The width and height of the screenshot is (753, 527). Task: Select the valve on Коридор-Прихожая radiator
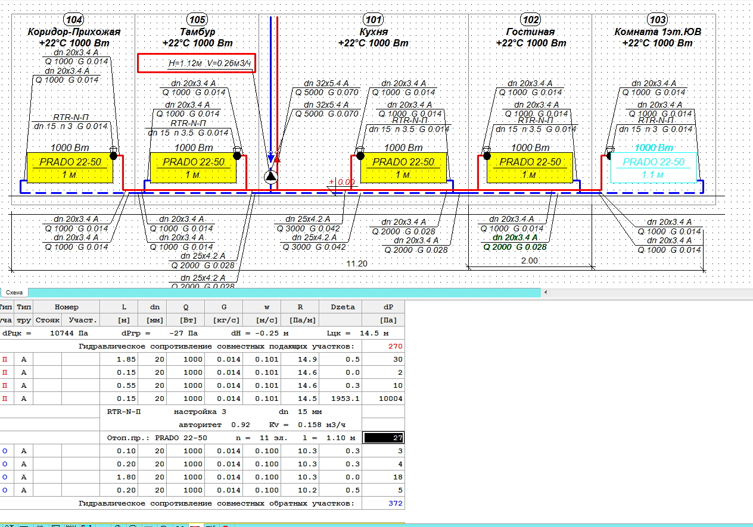pos(113,149)
